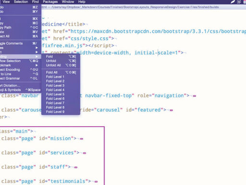Select Fold All in the submenu

pos(61,72)
